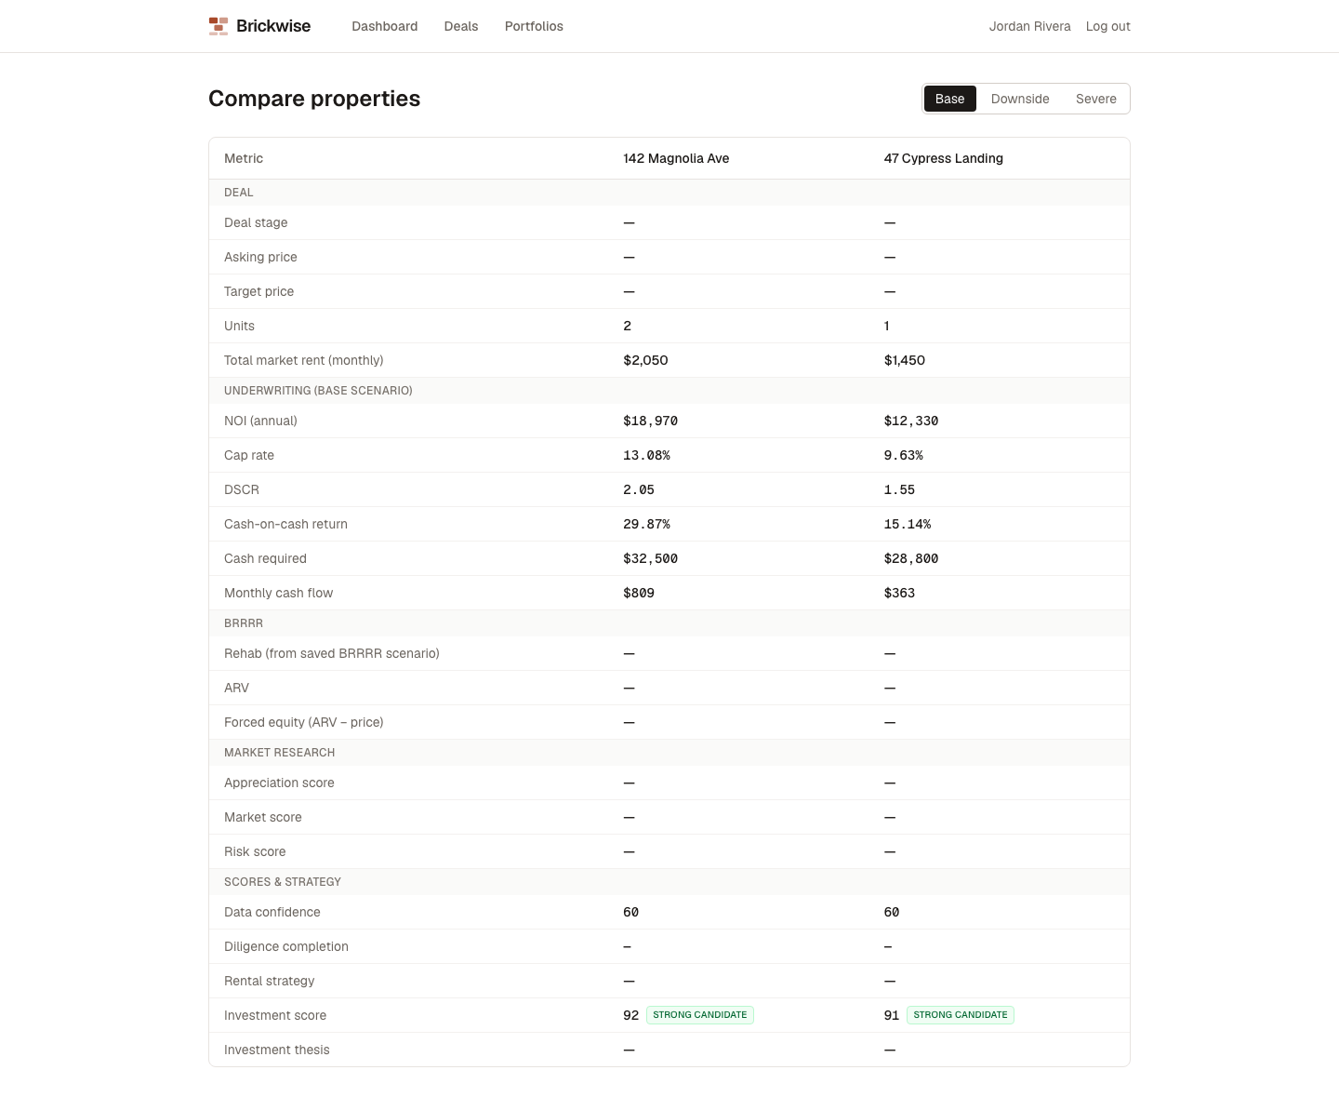Click the $12,330 NOI value
1339x1097 pixels.
coord(911,421)
